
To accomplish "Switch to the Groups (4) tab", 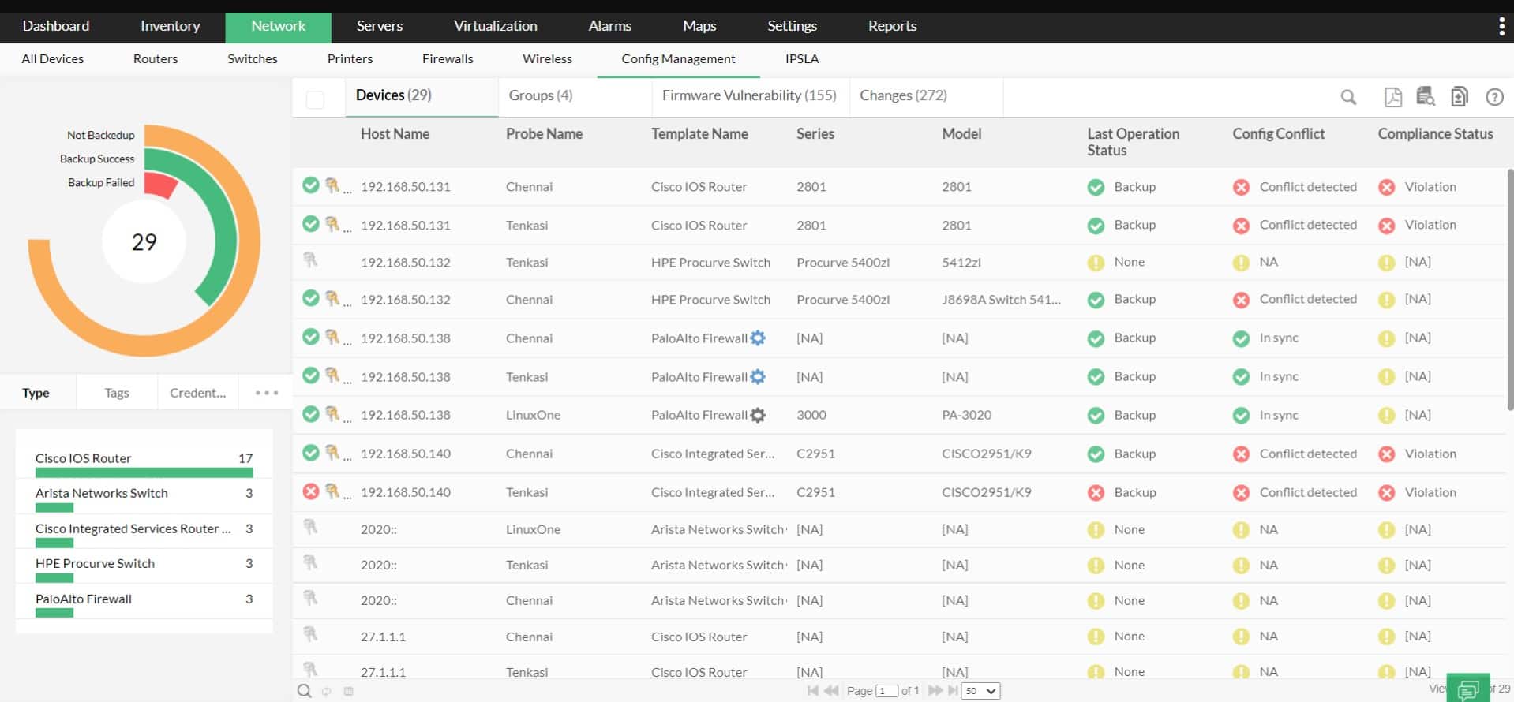I will click(541, 95).
